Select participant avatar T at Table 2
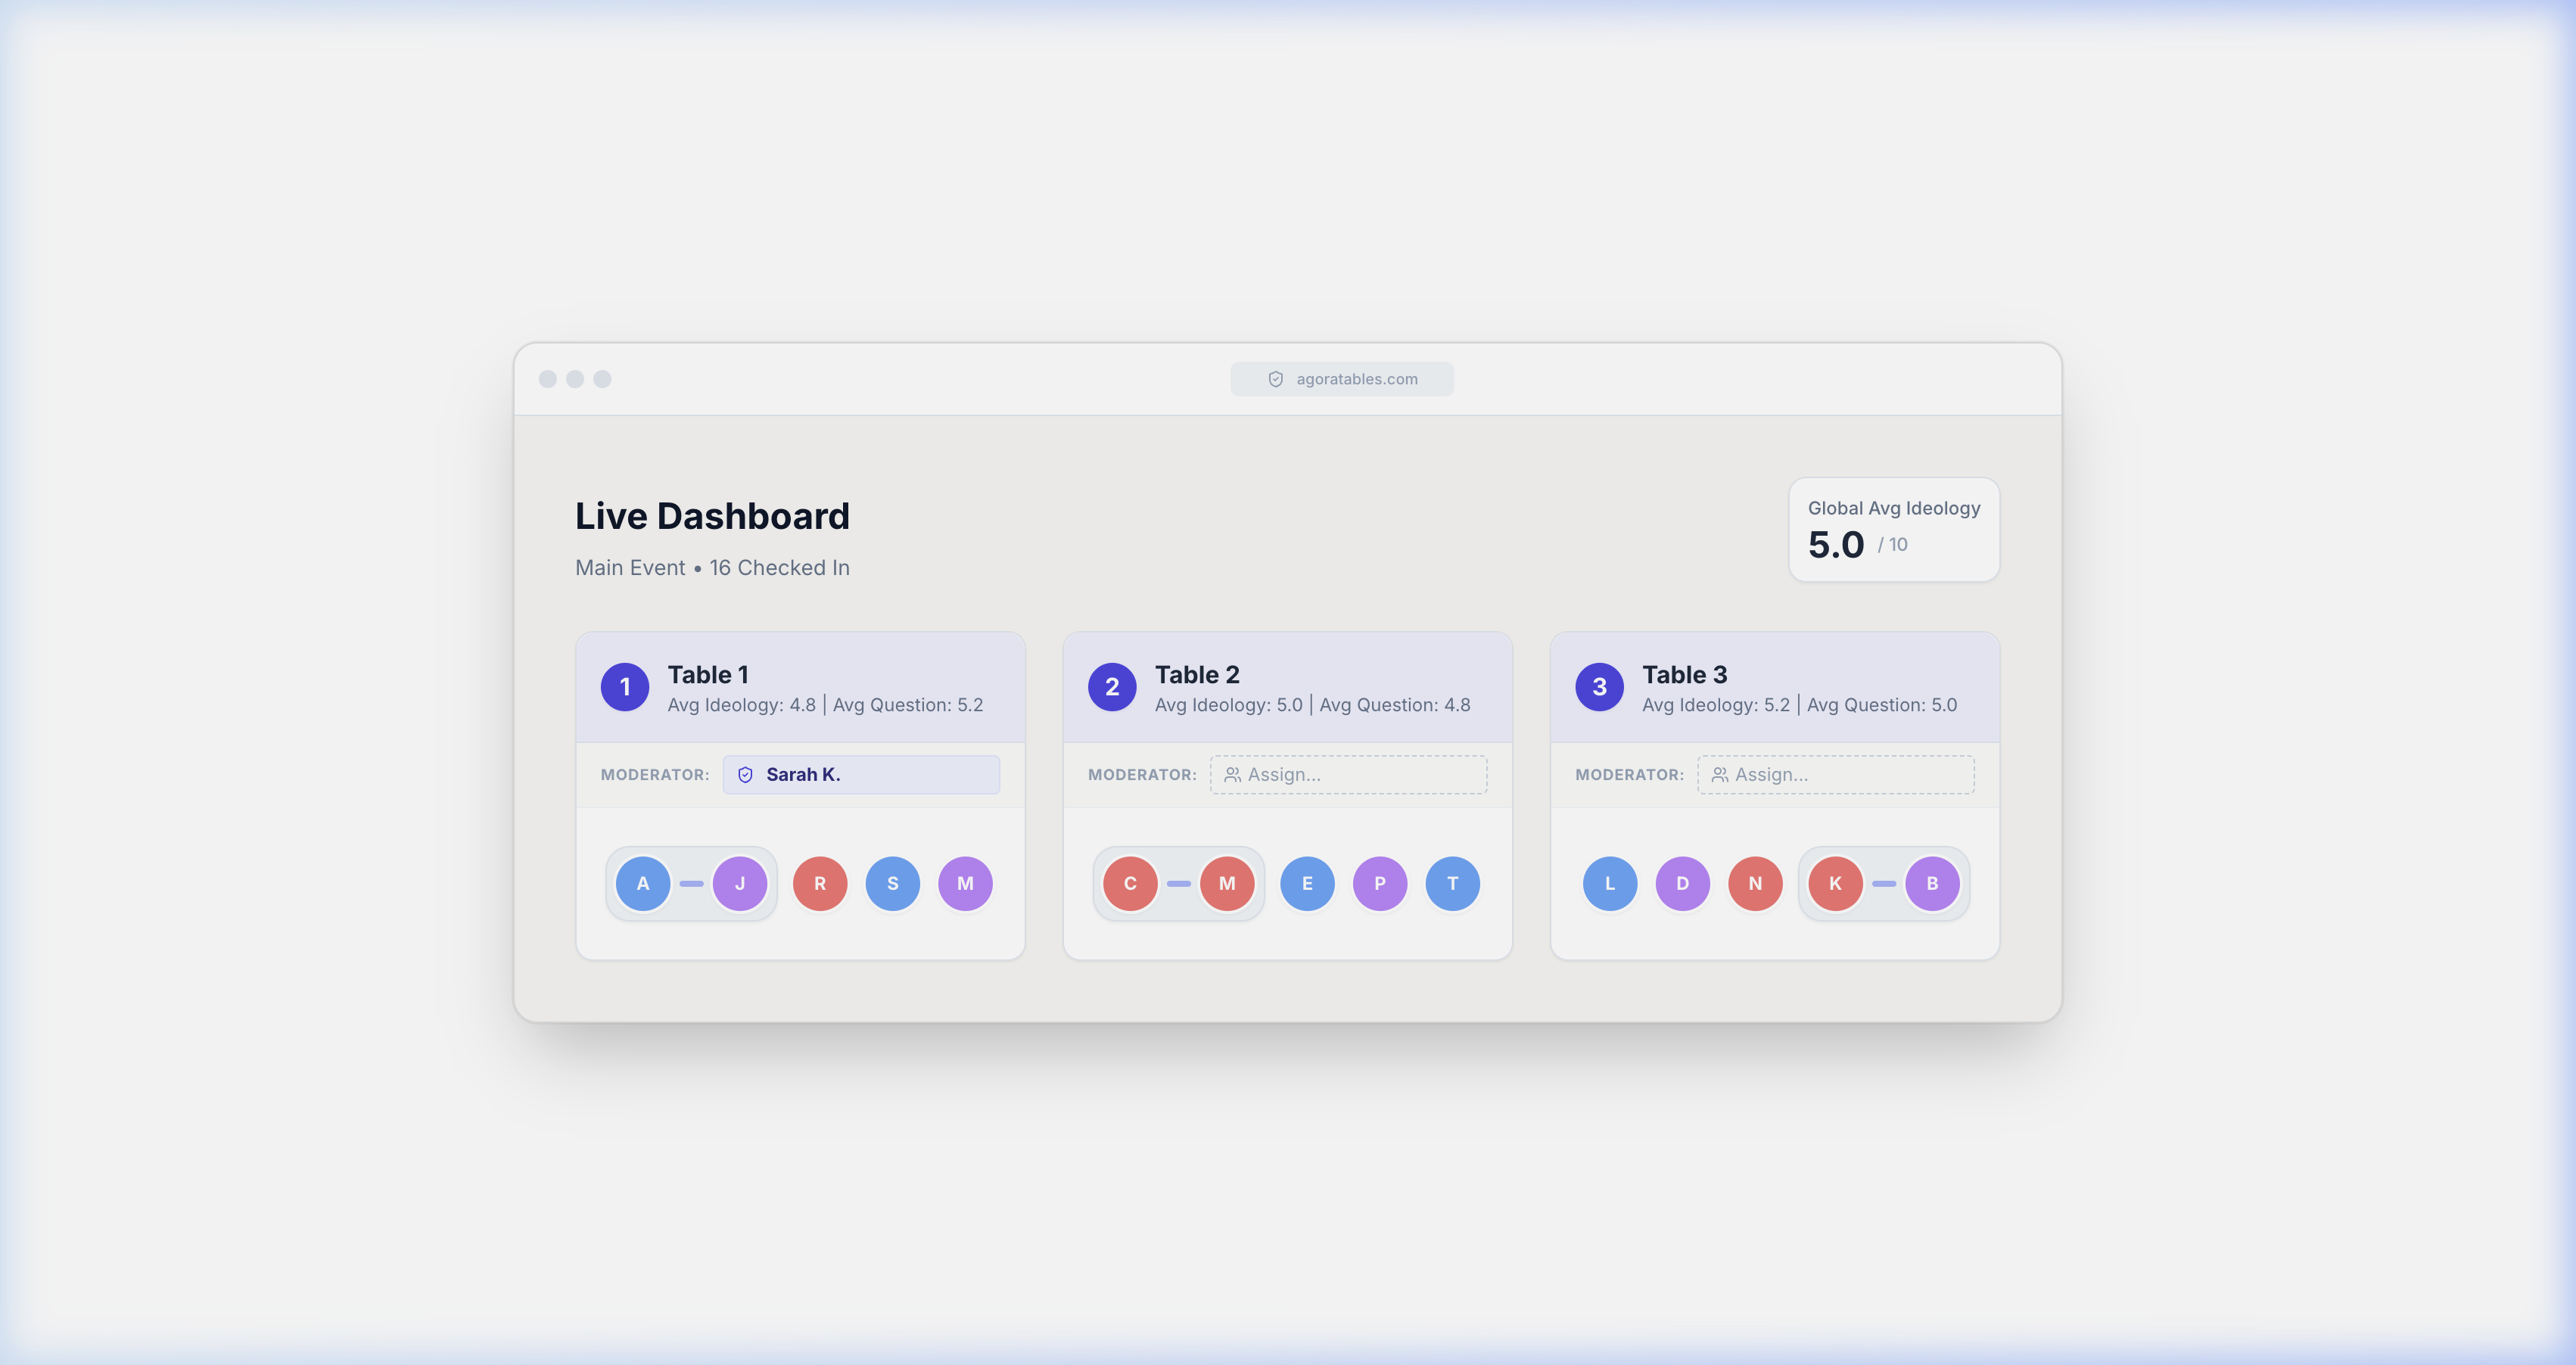The height and width of the screenshot is (1365, 2576). click(1453, 883)
